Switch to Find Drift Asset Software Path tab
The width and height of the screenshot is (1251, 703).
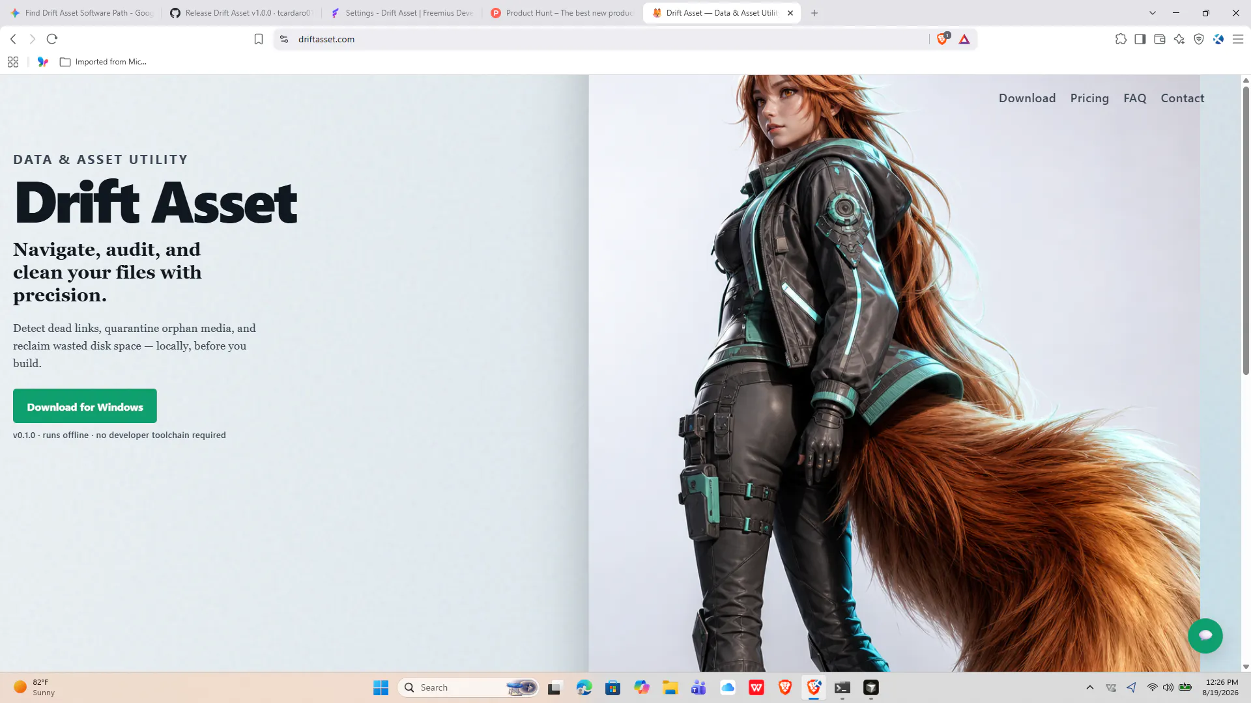click(81, 13)
